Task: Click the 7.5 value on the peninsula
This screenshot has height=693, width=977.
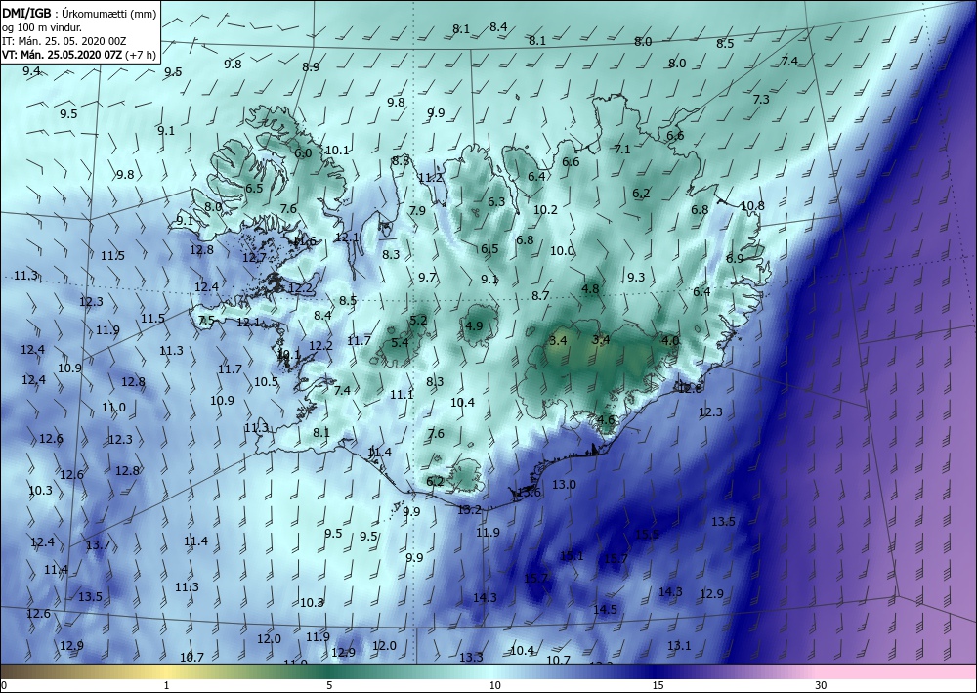Action: coord(206,321)
